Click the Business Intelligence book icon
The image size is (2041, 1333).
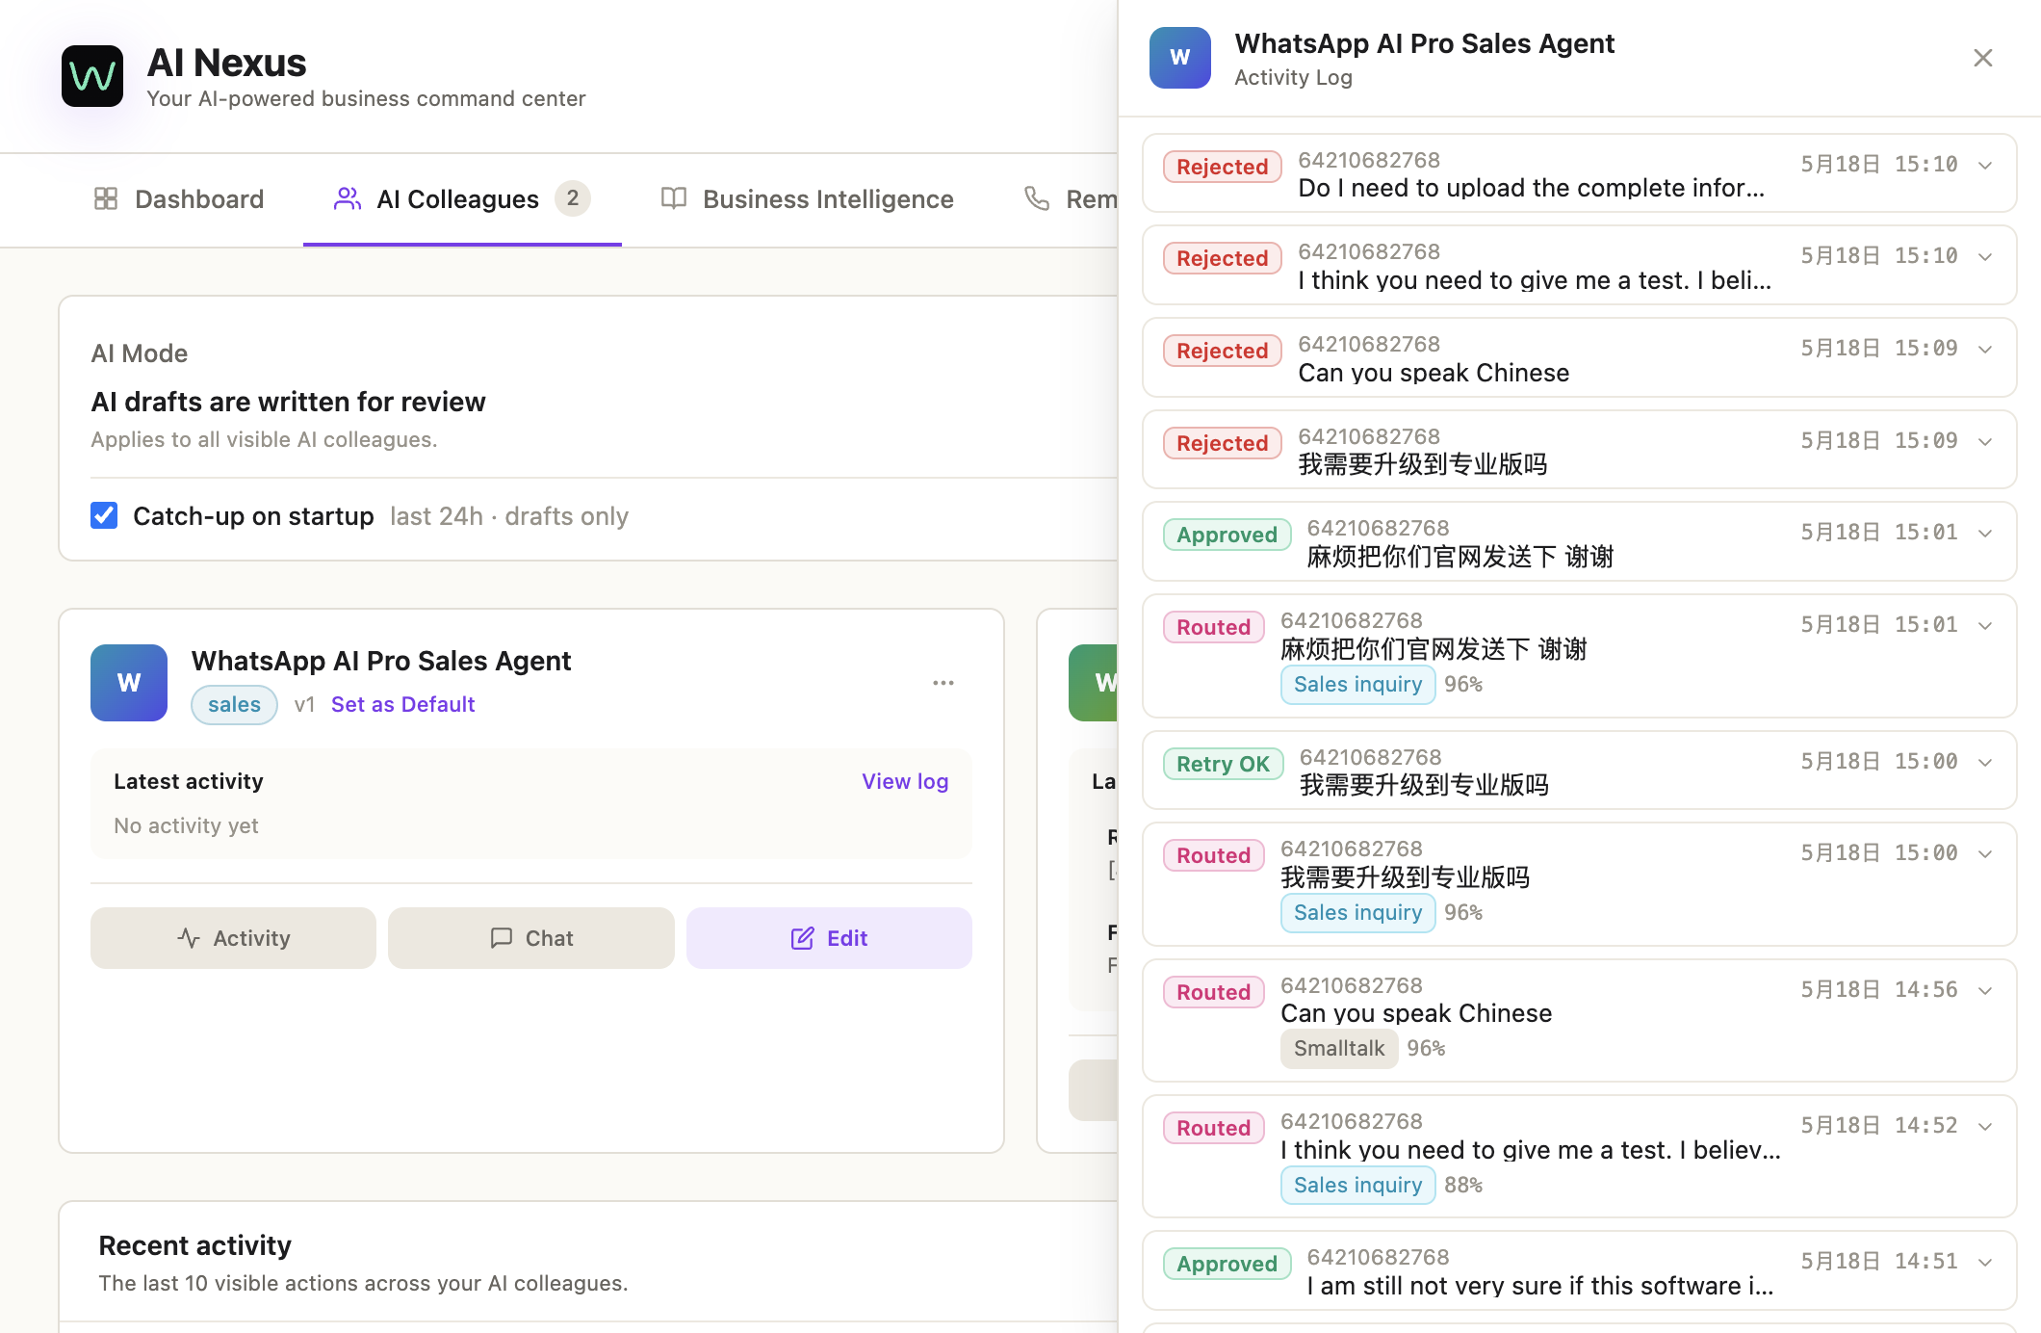coord(674,198)
